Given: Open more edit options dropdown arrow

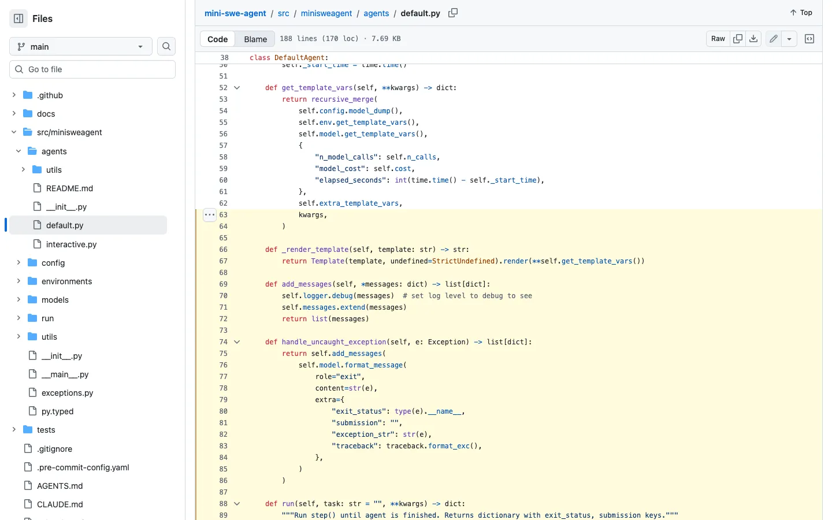Looking at the screenshot, I should [789, 39].
